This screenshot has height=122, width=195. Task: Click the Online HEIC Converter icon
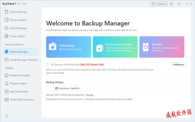click(x=7, y=99)
